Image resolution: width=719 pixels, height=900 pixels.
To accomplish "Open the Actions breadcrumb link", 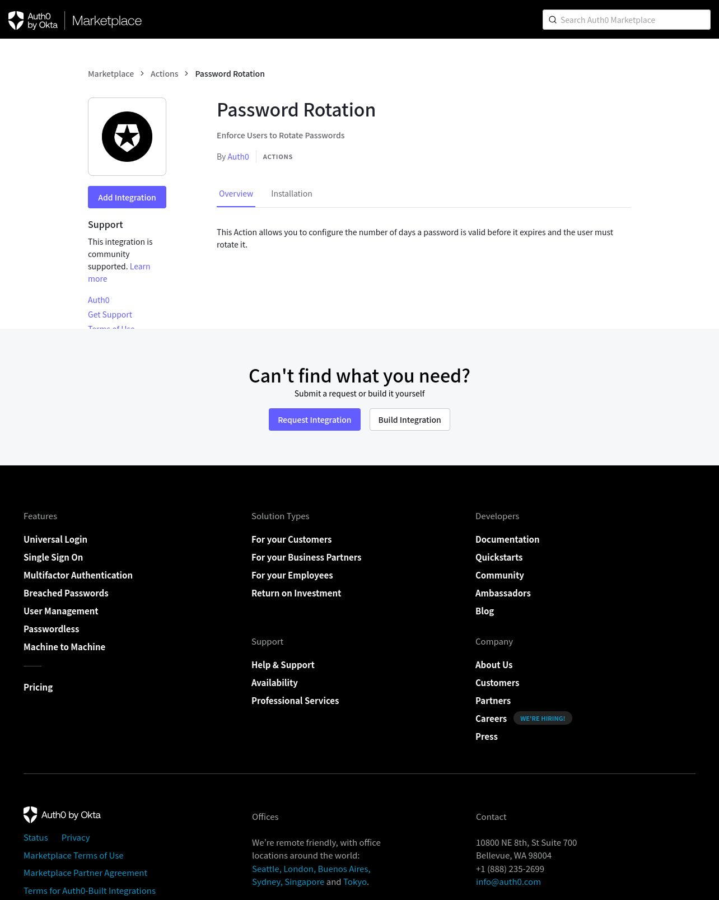I will pyautogui.click(x=164, y=73).
